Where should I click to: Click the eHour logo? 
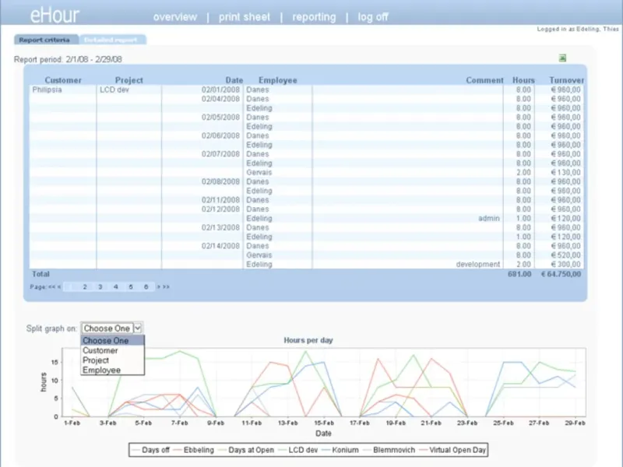[54, 16]
